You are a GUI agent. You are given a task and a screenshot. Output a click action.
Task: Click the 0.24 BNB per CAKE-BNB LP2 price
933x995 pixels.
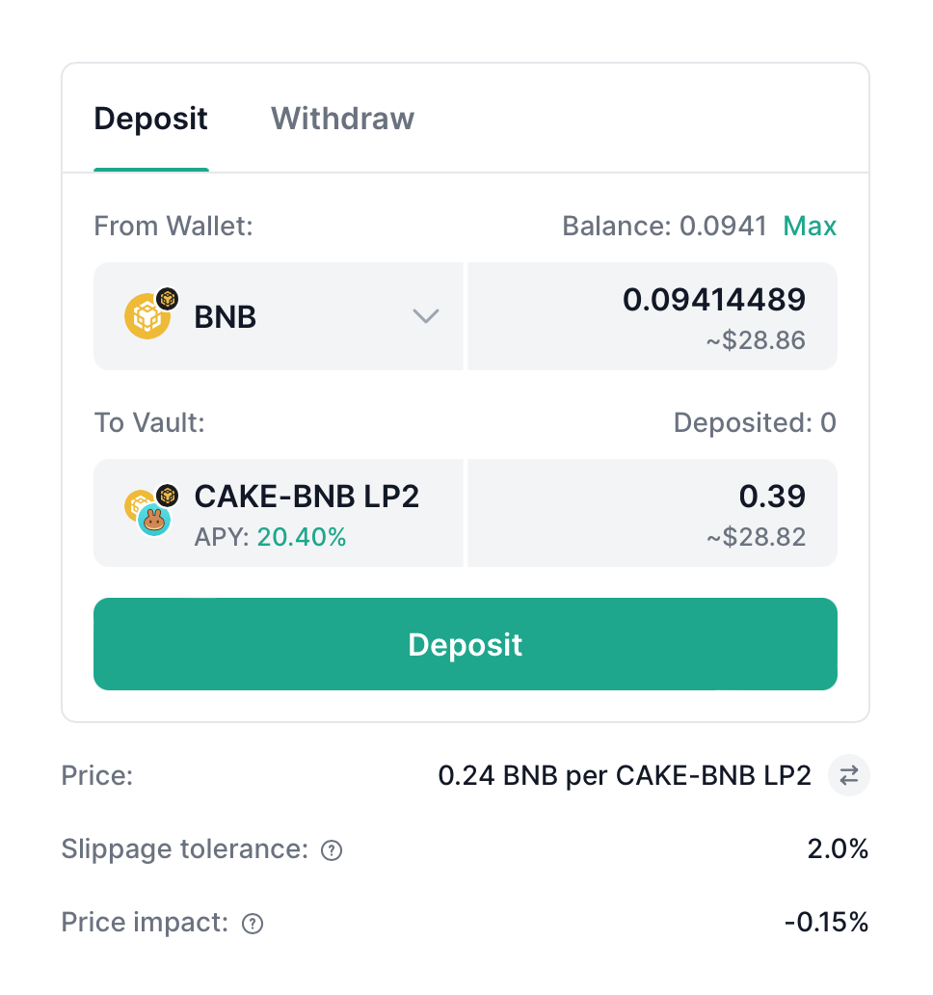(625, 776)
